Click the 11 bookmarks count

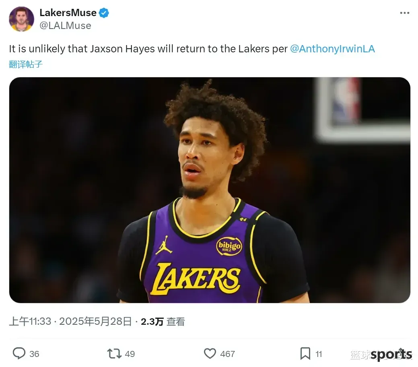pyautogui.click(x=319, y=354)
